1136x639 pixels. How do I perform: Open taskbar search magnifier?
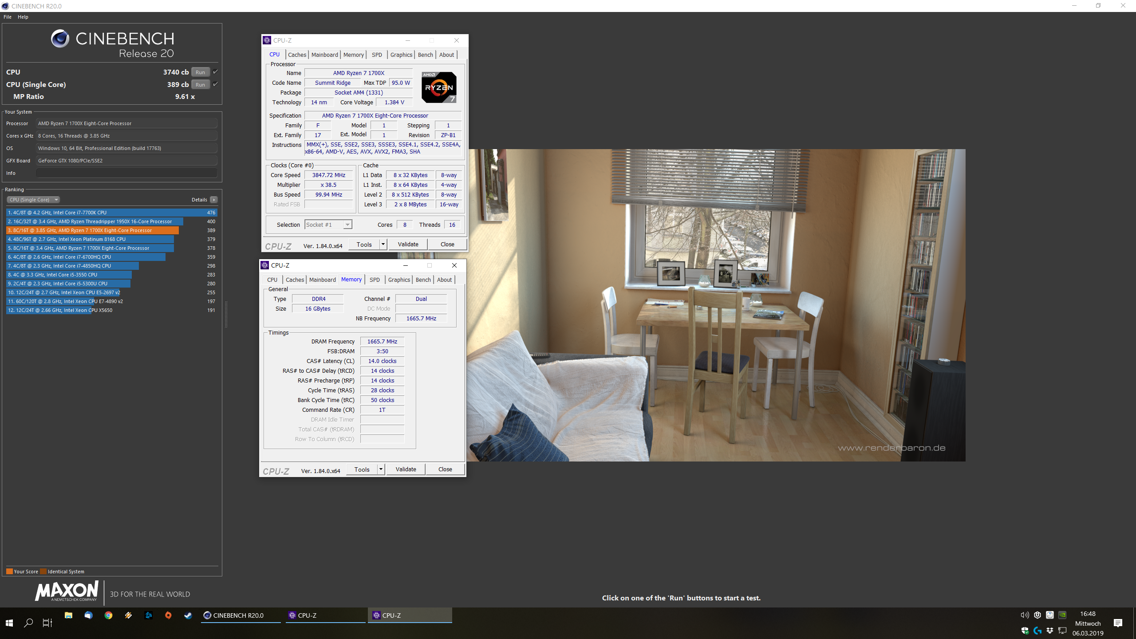pos(28,623)
